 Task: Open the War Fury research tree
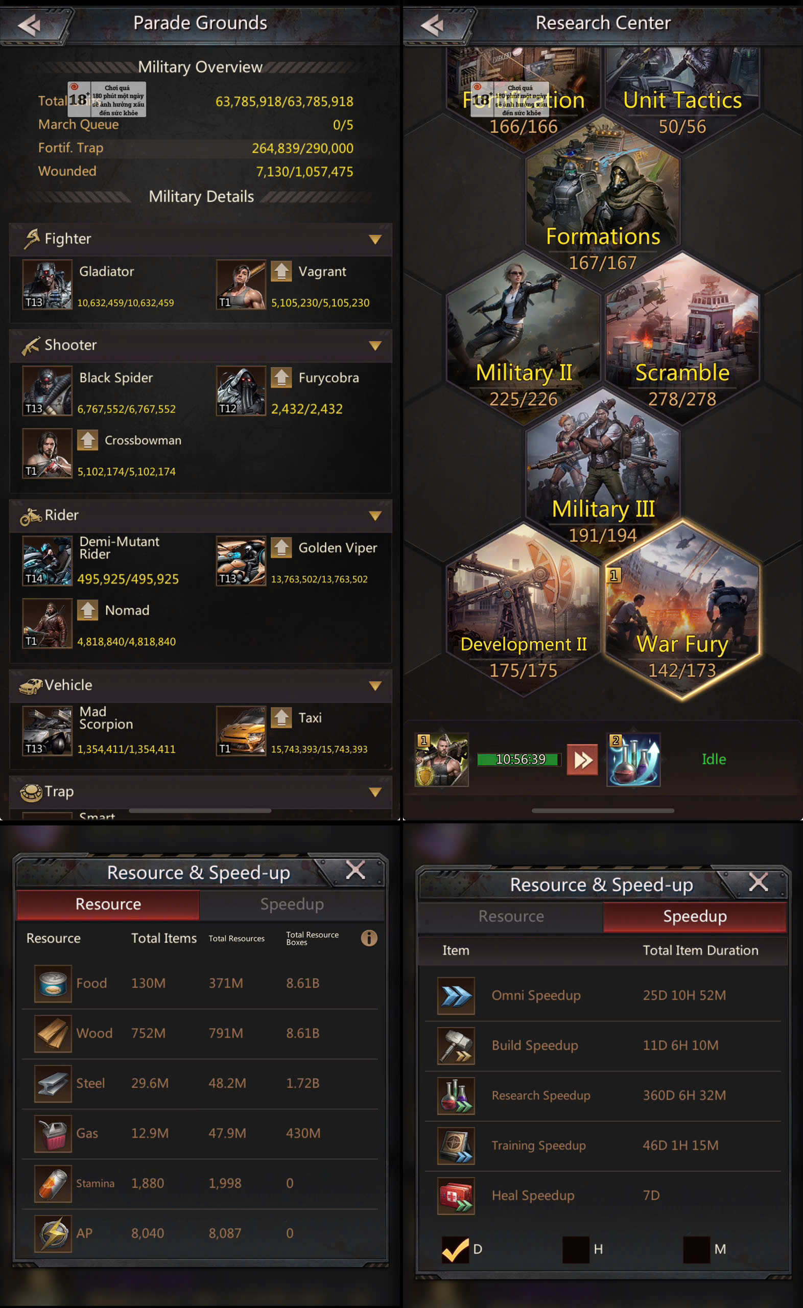tap(682, 610)
